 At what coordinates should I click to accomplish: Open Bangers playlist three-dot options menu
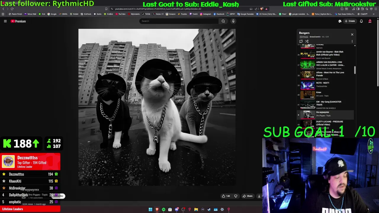pyautogui.click(x=352, y=41)
